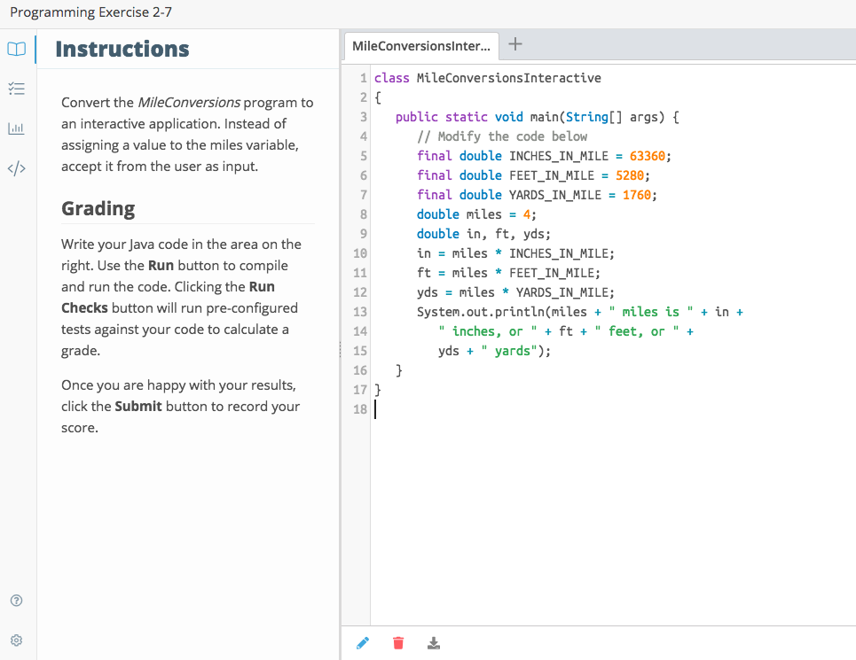This screenshot has height=660, width=856.
Task: Click the 'in = miles * INCHES_IN_MILE' line
Action: tap(516, 253)
